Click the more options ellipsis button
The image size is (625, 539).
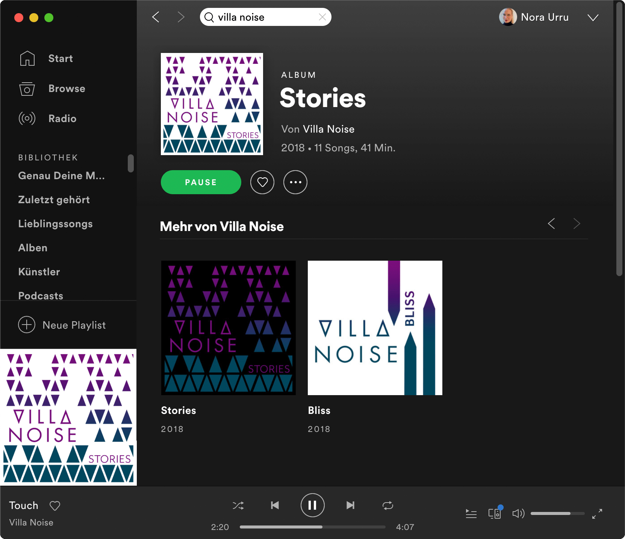click(x=295, y=182)
